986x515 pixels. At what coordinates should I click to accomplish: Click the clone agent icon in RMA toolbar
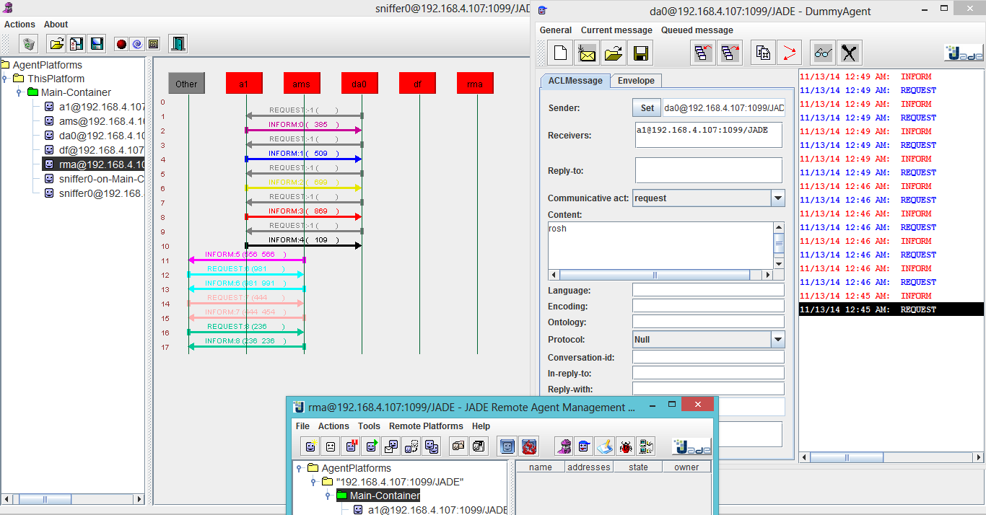(432, 446)
